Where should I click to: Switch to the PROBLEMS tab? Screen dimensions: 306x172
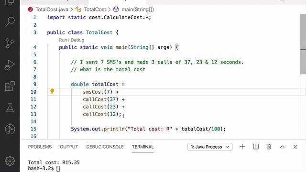[x=40, y=147]
